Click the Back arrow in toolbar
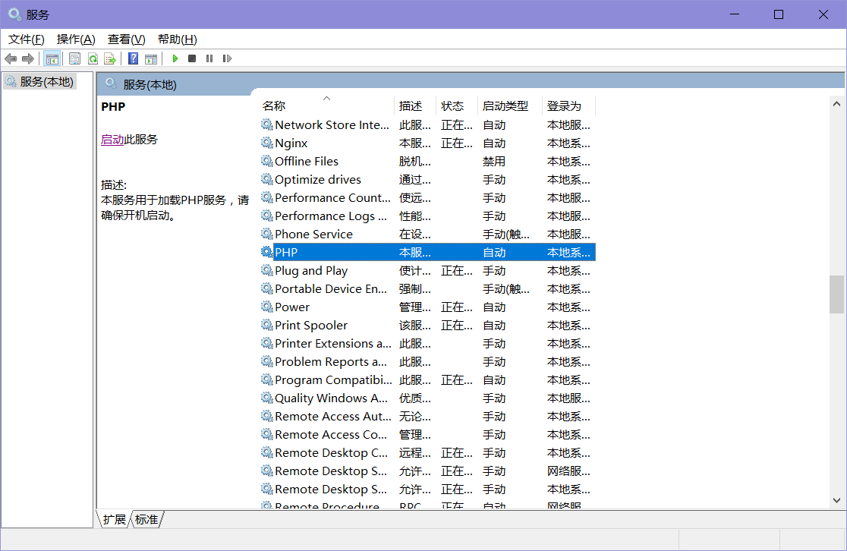Screen dimensions: 847x551 11,58
